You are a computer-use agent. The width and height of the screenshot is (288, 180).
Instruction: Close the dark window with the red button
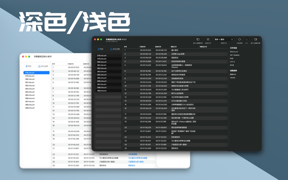[x=95, y=39]
